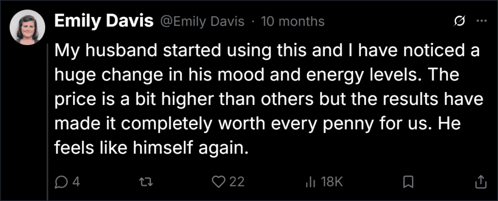Image resolution: width=498 pixels, height=201 pixels.
Task: Click the 18K view count
Action: (x=332, y=182)
